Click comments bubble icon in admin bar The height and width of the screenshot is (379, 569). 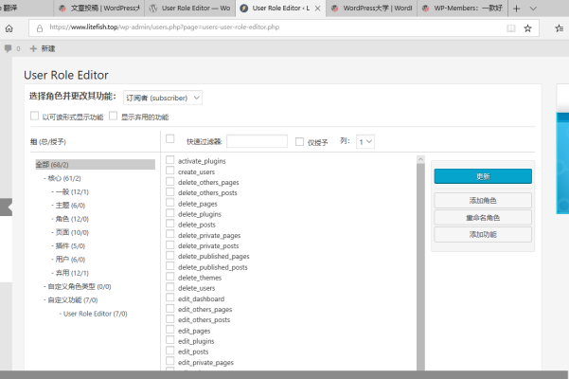(8, 48)
